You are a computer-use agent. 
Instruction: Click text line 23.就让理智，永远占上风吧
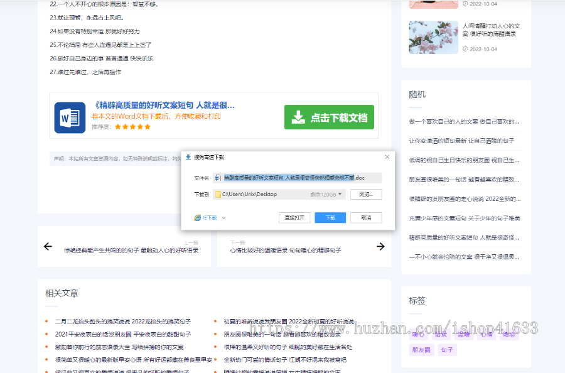[87, 18]
